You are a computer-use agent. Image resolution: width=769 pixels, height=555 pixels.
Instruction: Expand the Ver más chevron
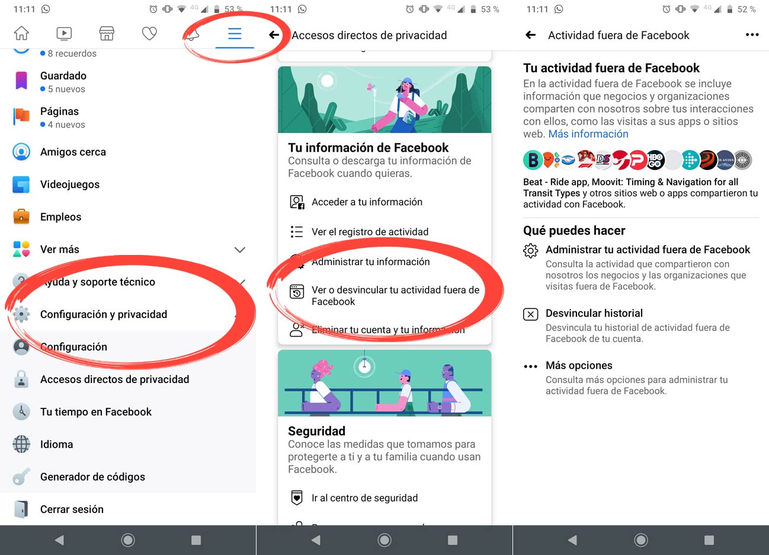tap(240, 250)
